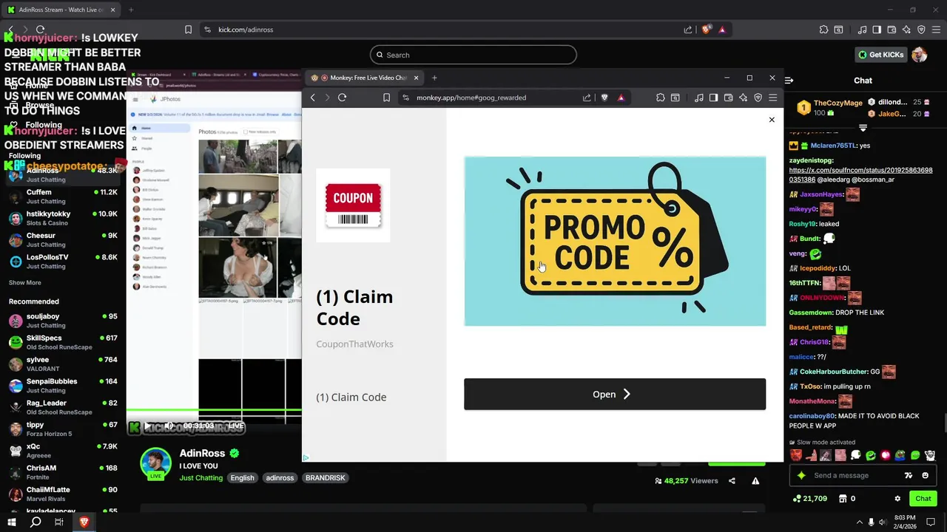The image size is (947, 532).
Task: Open Cuffem channel in Following list
Action: [x=63, y=197]
